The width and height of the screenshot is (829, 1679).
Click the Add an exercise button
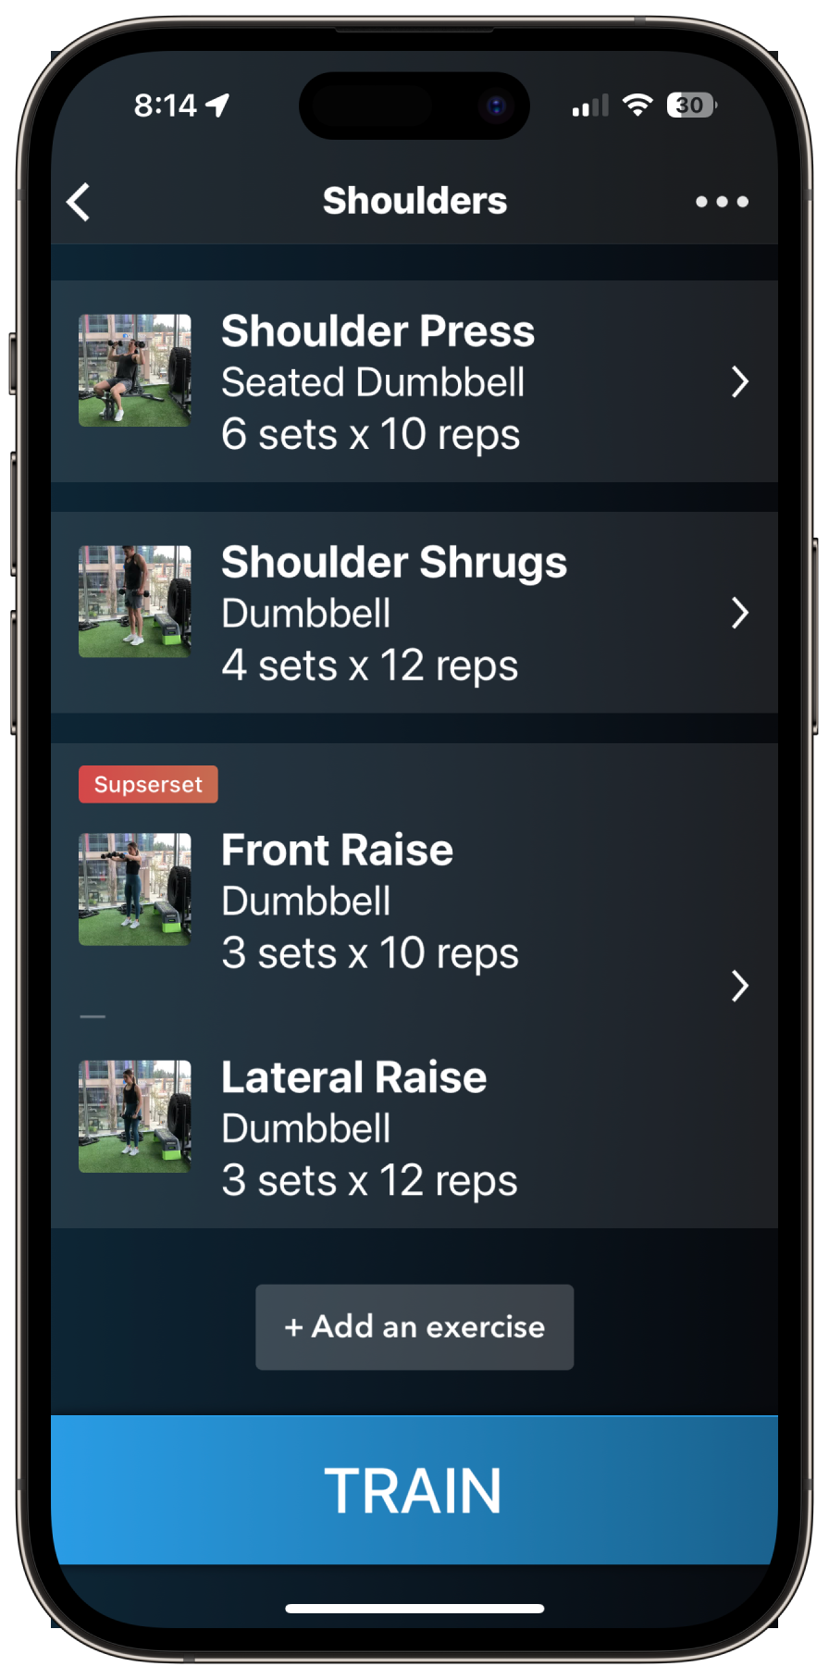click(x=414, y=1326)
